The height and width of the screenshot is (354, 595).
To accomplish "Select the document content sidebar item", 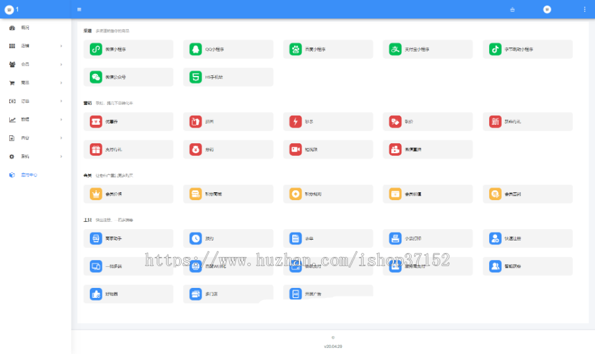I will click(x=35, y=138).
